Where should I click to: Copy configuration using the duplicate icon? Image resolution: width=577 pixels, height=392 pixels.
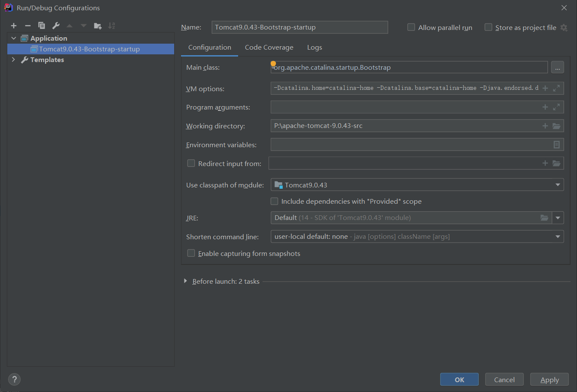coord(42,26)
